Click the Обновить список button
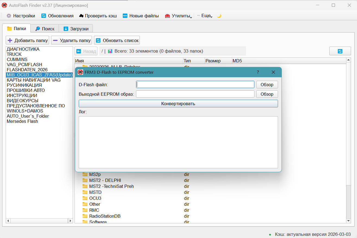Viewport: 357px width, 238px height. [x=117, y=40]
